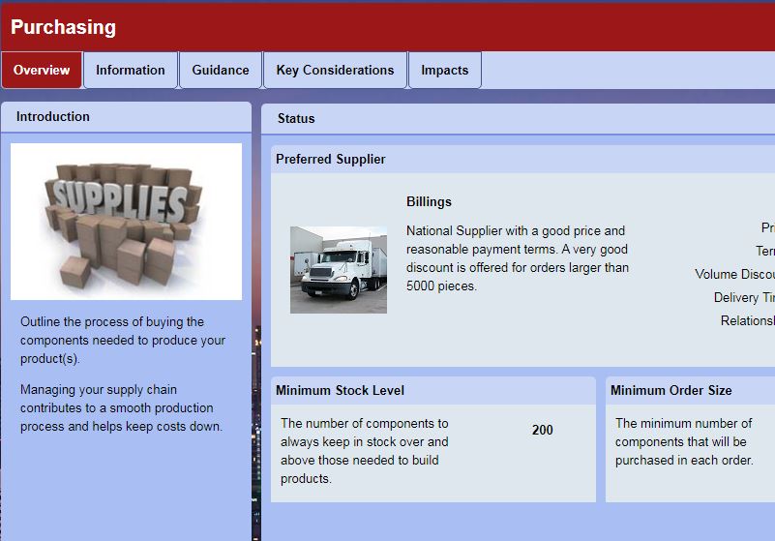
Task: Switch to the Information tab
Action: (x=131, y=71)
